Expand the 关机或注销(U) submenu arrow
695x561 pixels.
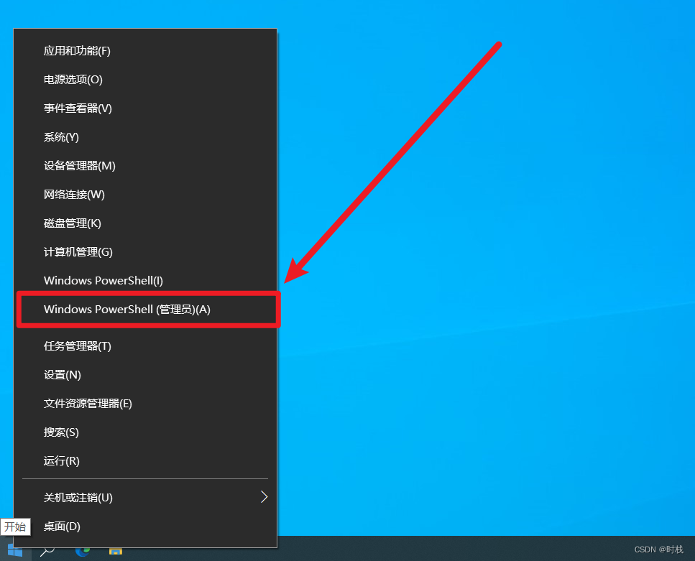264,497
